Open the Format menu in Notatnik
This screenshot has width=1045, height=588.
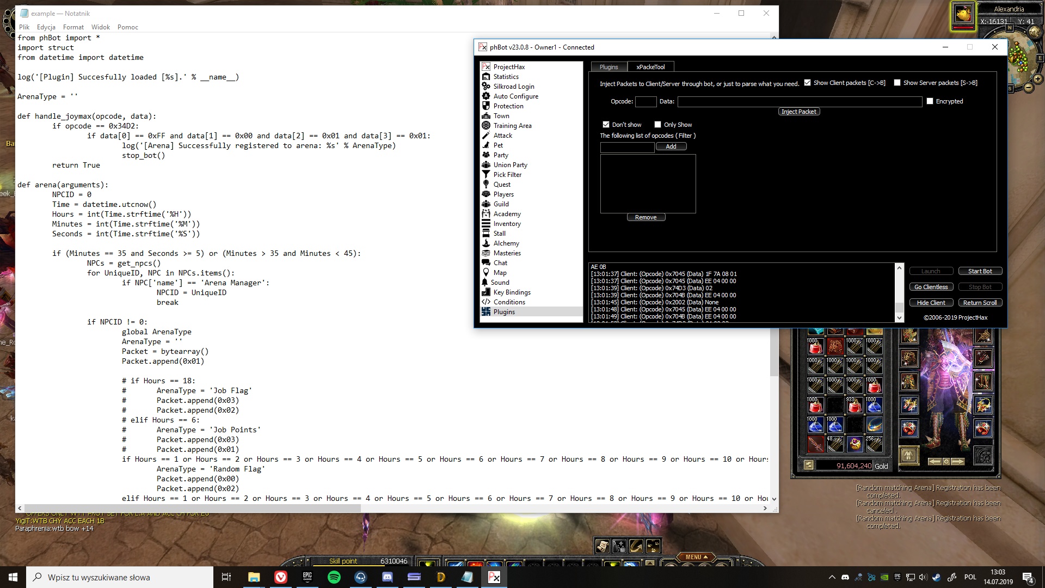pyautogui.click(x=73, y=27)
